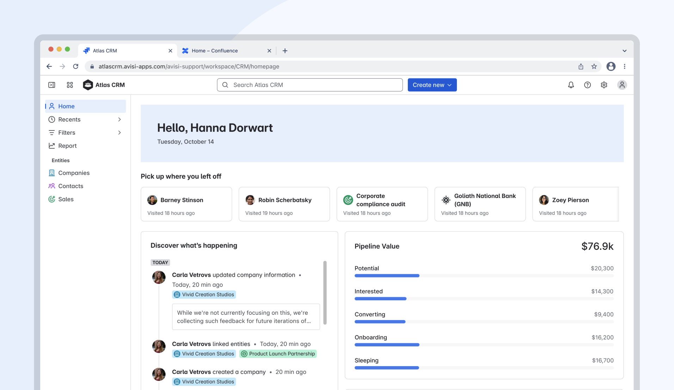Open Vivid Creation Studios tag under updated company information
The width and height of the screenshot is (674, 390).
tap(204, 295)
